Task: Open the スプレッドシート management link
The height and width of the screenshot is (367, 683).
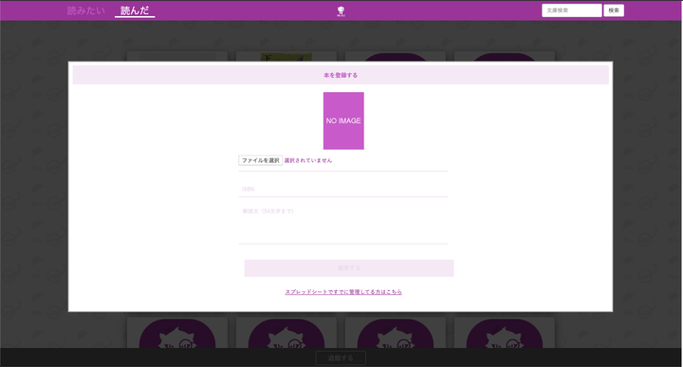Action: click(343, 292)
